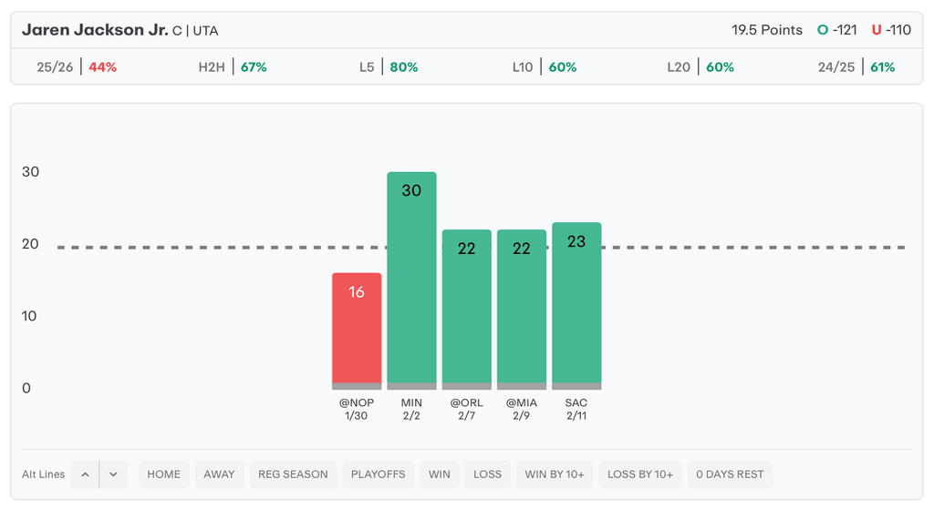Click the 30-point MIN game bar
The width and height of the screenshot is (934, 509).
click(x=411, y=278)
